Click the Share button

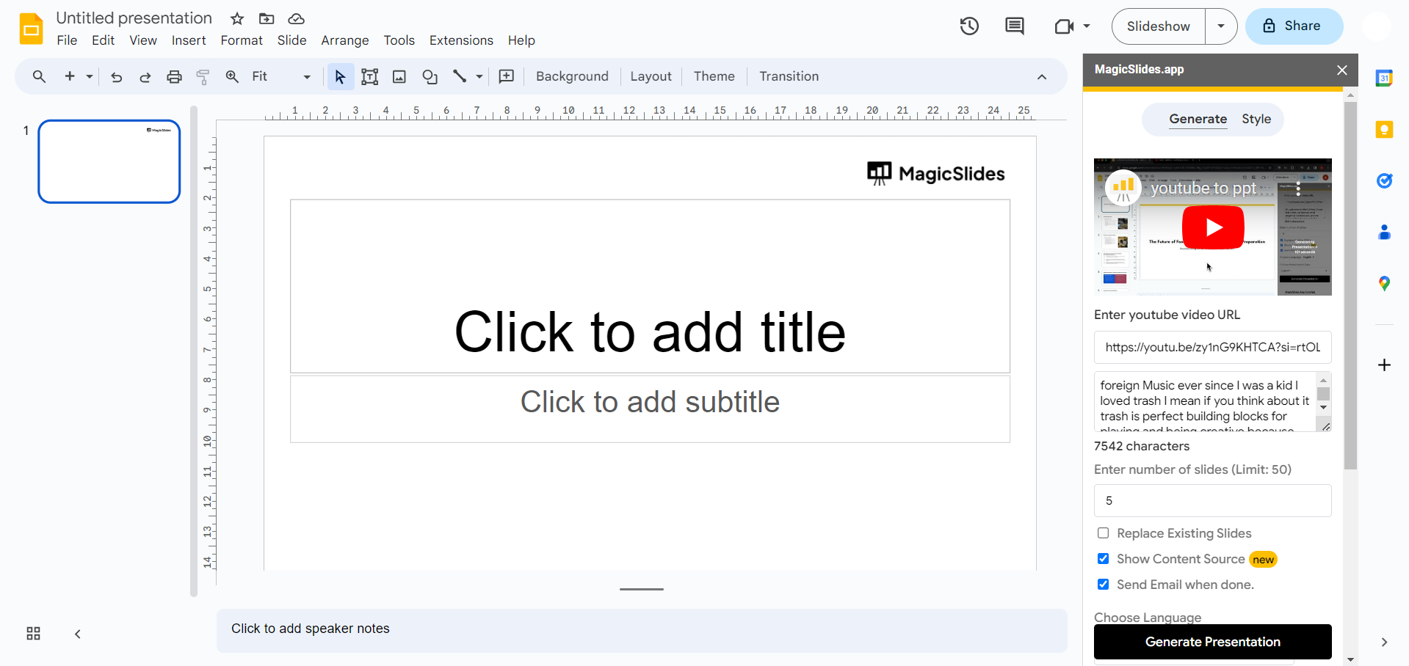click(1294, 26)
